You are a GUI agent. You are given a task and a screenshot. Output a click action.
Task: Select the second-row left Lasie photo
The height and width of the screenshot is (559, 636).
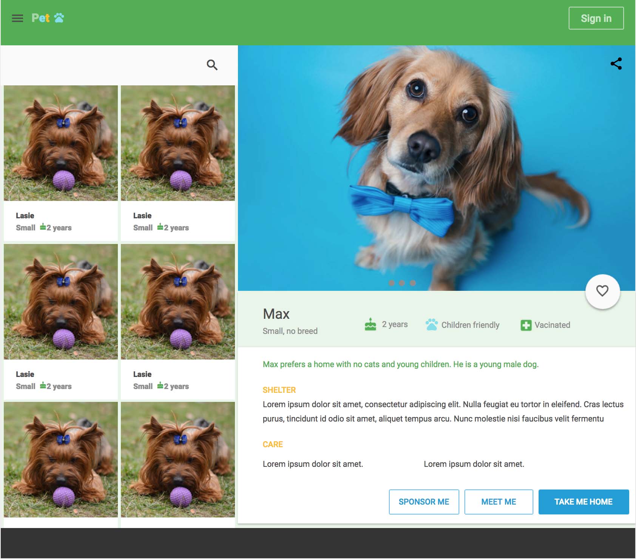point(61,301)
